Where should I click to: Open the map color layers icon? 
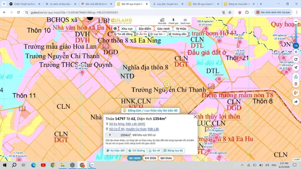pyautogui.click(x=296, y=93)
